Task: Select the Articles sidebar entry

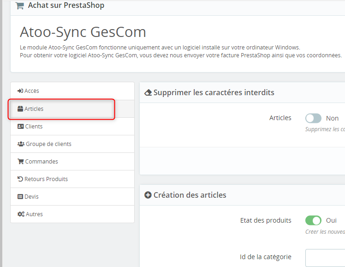Action: click(x=72, y=109)
